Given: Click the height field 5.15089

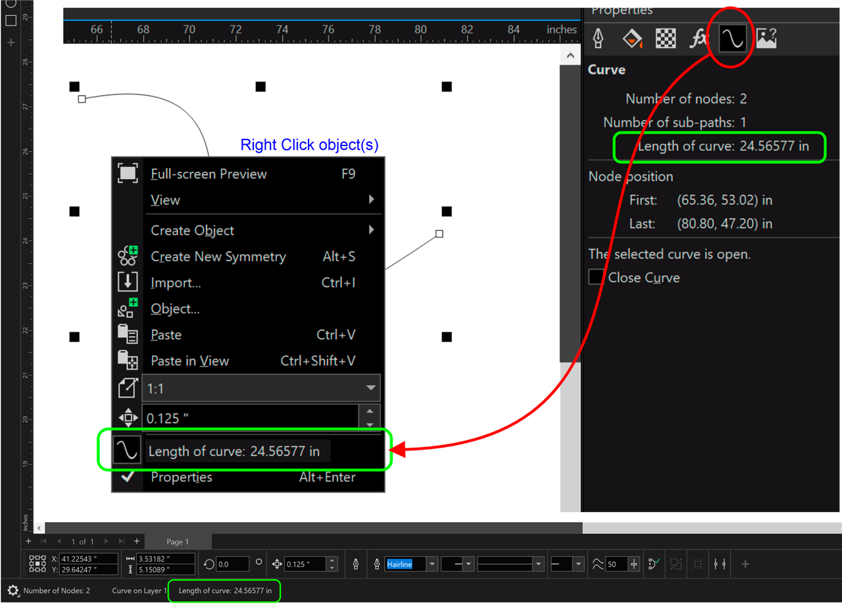Looking at the screenshot, I should (x=165, y=569).
